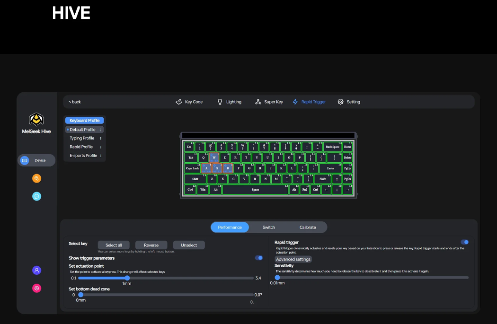Open E-sports Profile three-dot menu
This screenshot has height=324, width=497.
pos(101,156)
